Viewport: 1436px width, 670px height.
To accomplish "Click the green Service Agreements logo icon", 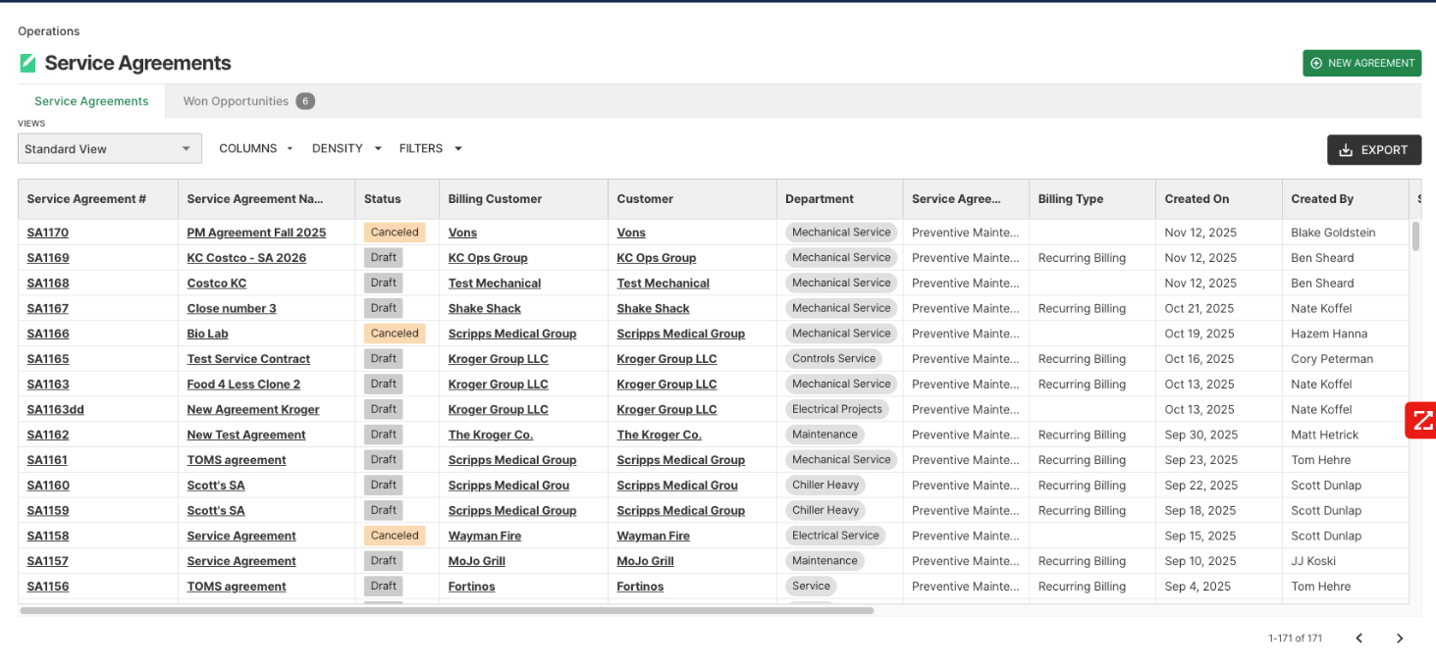I will point(27,64).
